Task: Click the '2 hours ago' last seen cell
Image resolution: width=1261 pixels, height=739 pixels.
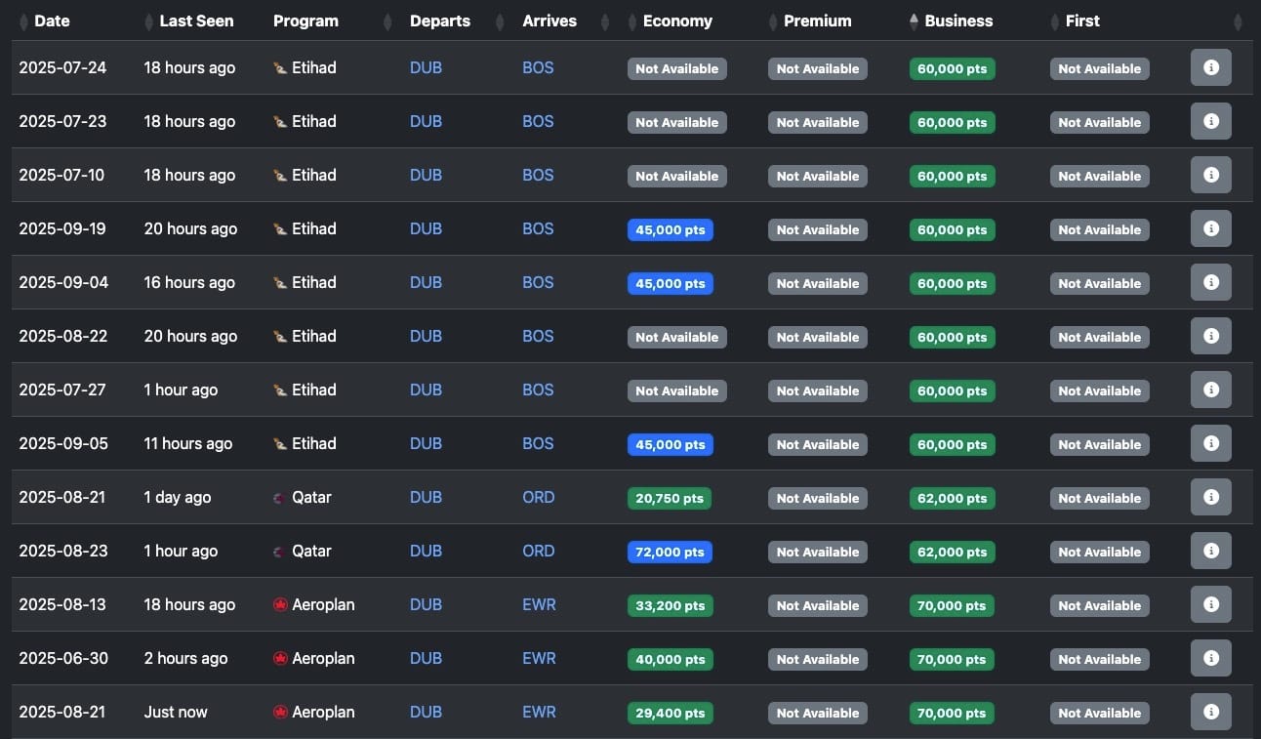Action: 185,659
